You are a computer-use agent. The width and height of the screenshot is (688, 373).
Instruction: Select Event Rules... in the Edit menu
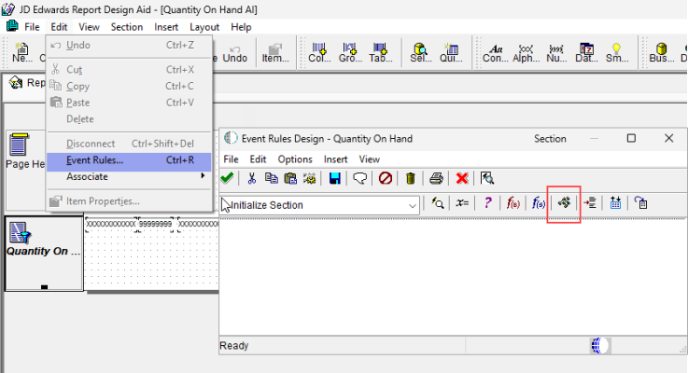tap(129, 160)
